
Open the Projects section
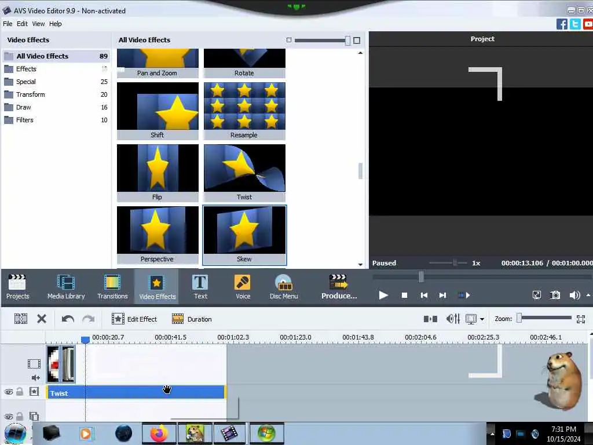pos(17,287)
